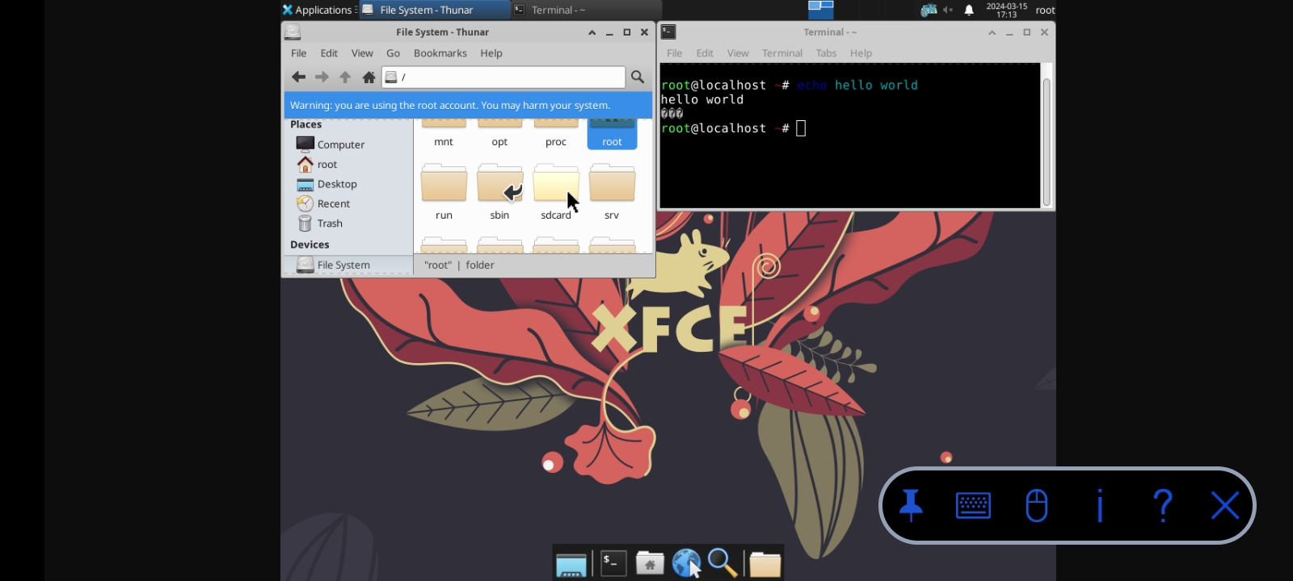Open the Help menu in Thunar

tap(491, 53)
